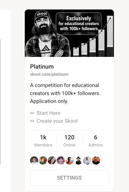View the 120 Online members stat
This screenshot has width=129, height=192.
tap(69, 141)
